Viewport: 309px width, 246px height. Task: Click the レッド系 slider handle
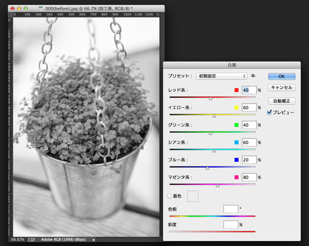211,98
